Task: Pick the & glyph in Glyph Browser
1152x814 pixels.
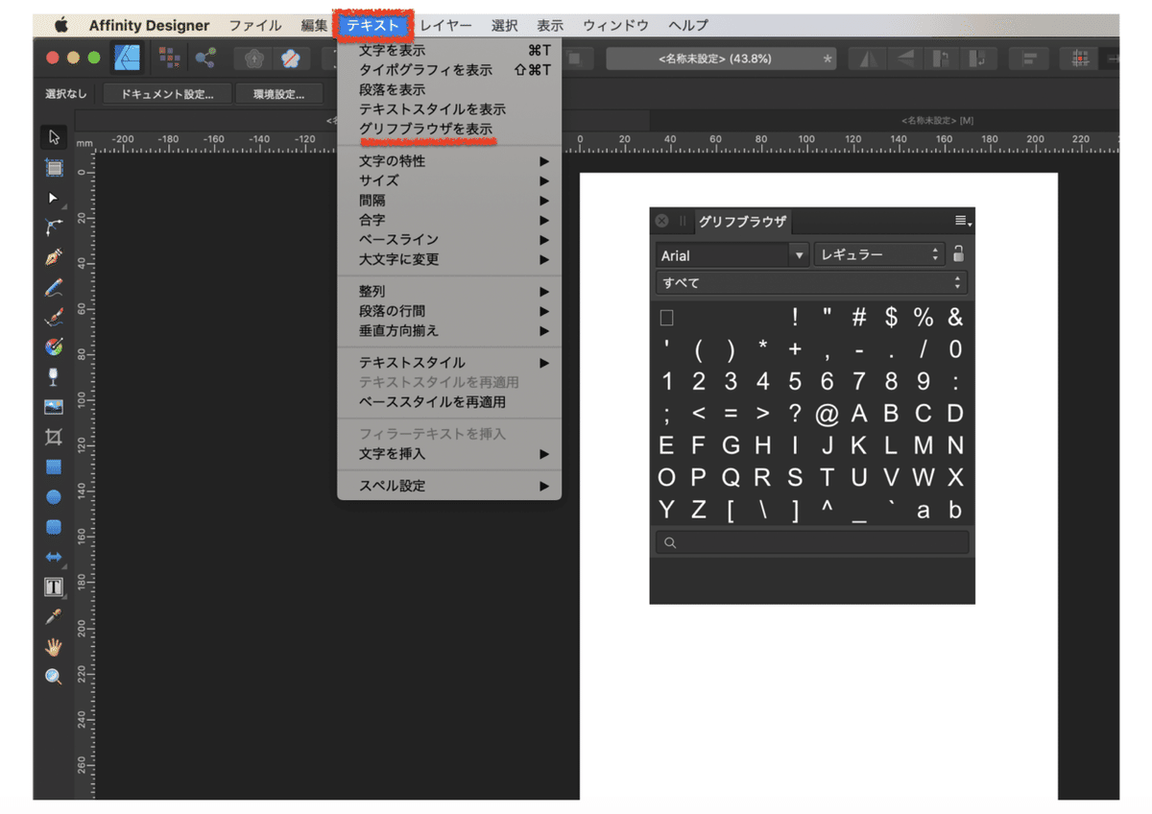Action: tap(954, 318)
